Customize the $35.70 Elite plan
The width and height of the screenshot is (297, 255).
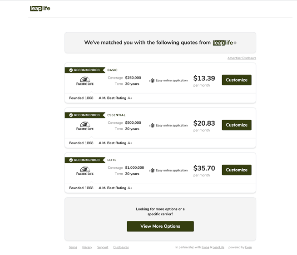[237, 170]
